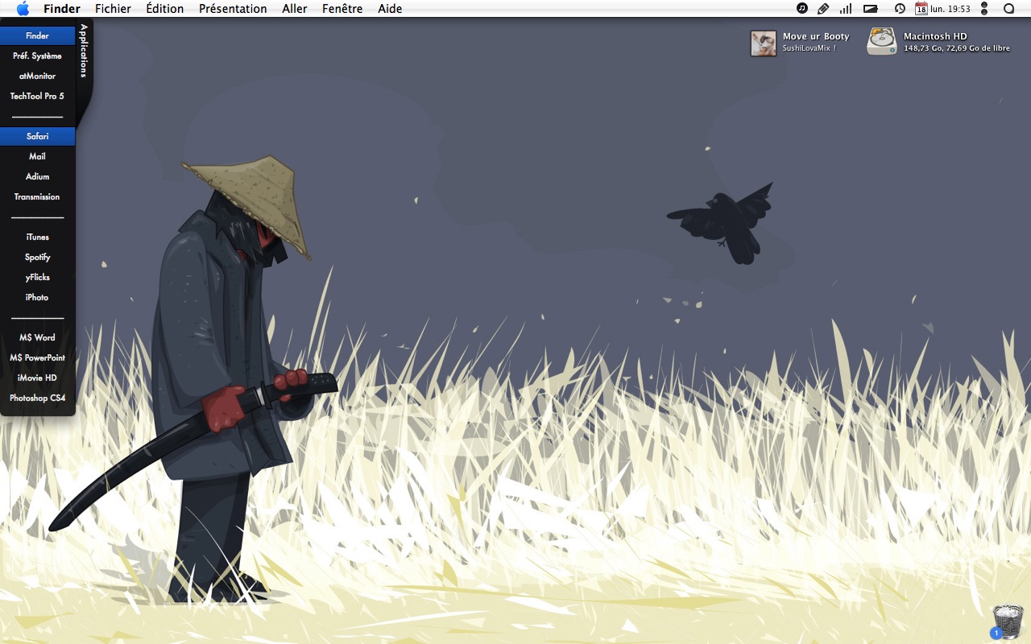
Task: Open the Aller menu
Action: tap(295, 9)
